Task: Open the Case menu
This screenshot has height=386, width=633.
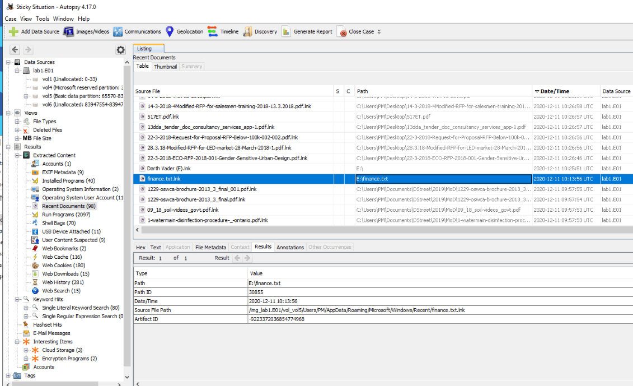Action: [11, 18]
